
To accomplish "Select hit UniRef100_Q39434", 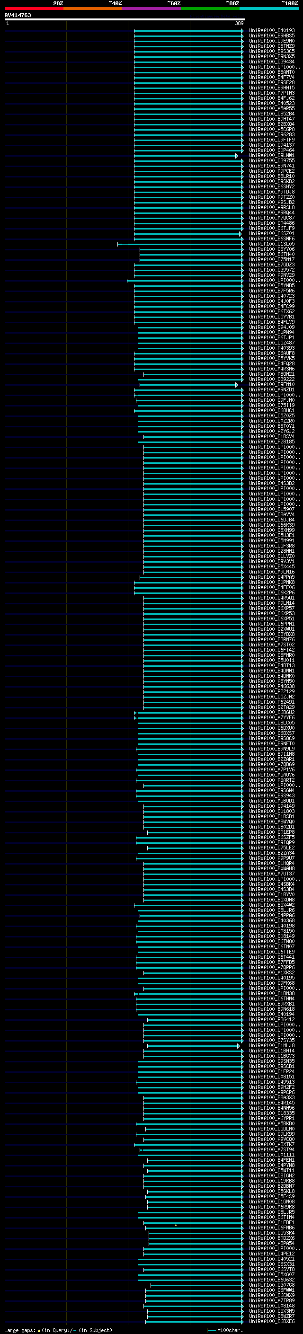I will coord(271,62).
